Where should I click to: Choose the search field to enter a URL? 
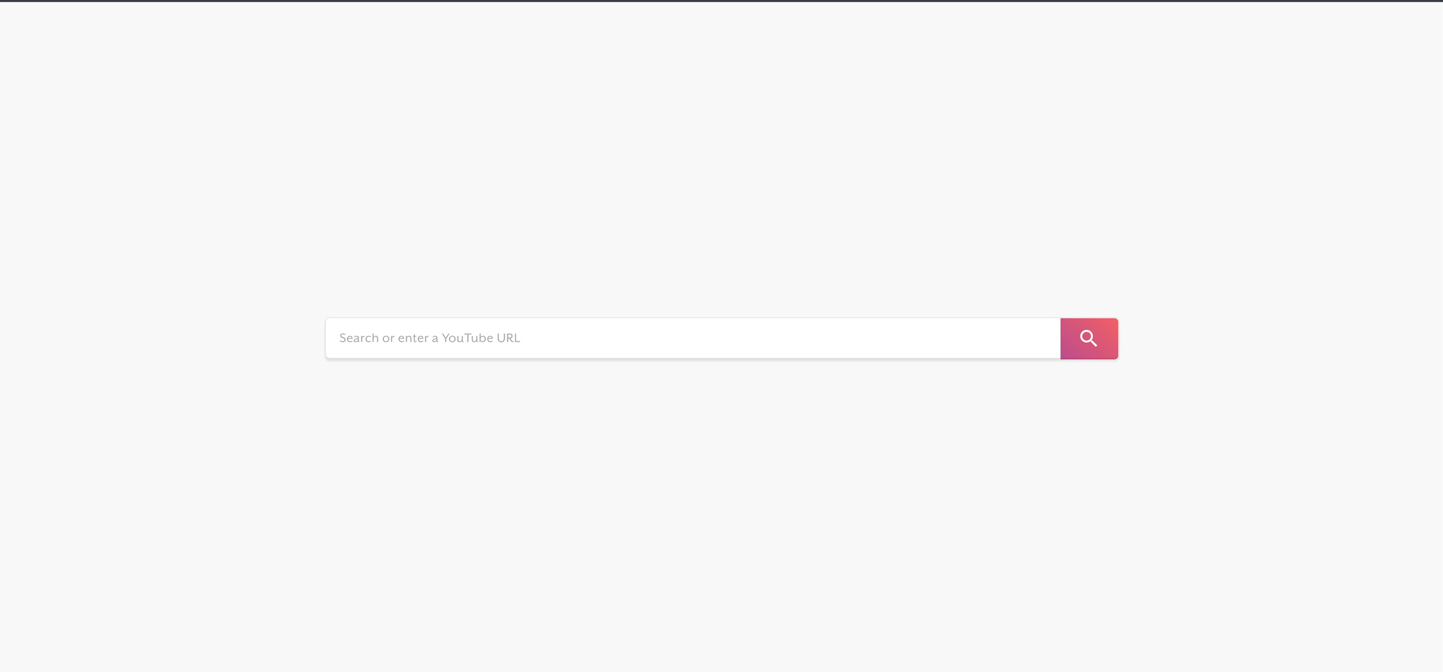click(693, 338)
